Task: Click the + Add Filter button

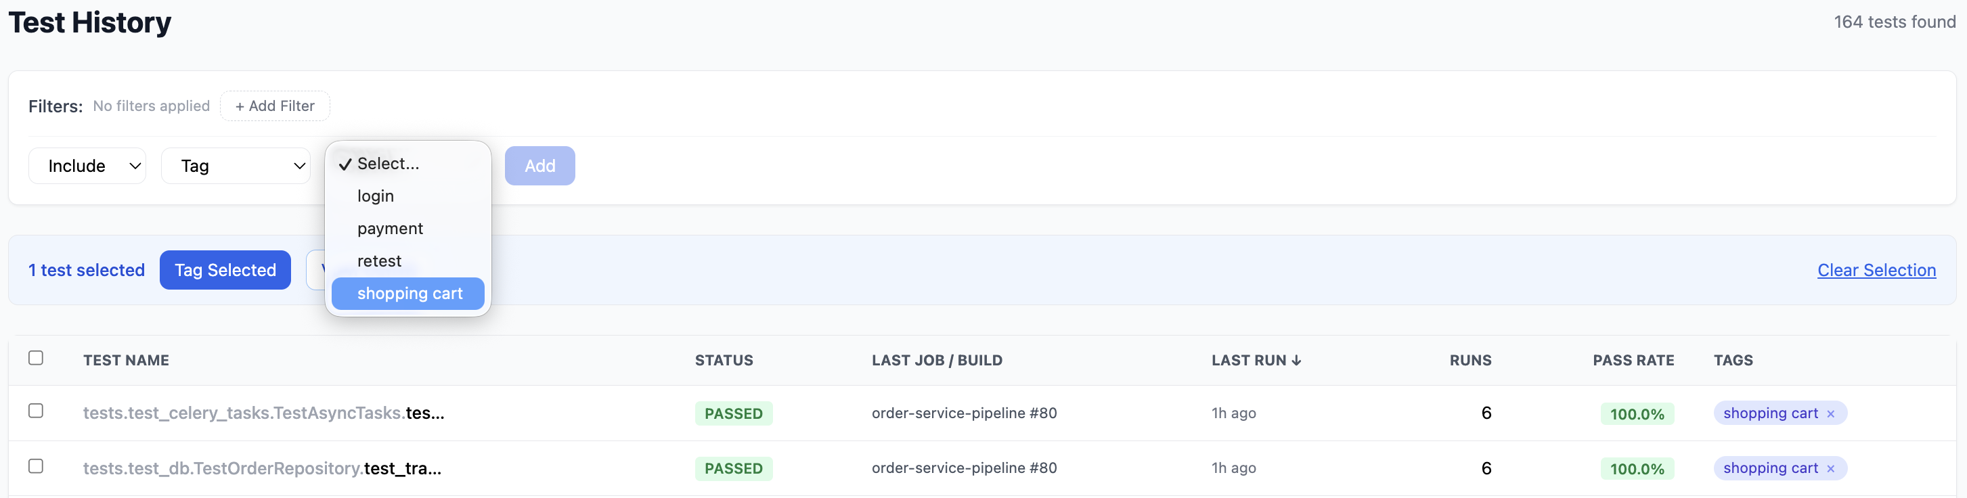Action: 275,106
